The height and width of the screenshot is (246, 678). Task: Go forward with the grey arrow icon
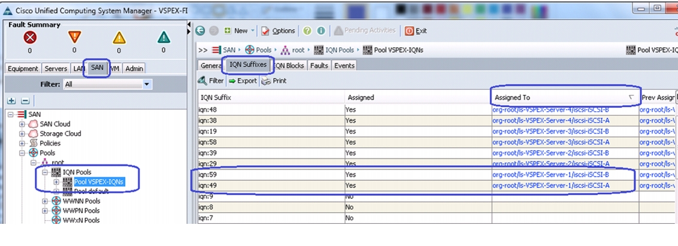[x=213, y=31]
